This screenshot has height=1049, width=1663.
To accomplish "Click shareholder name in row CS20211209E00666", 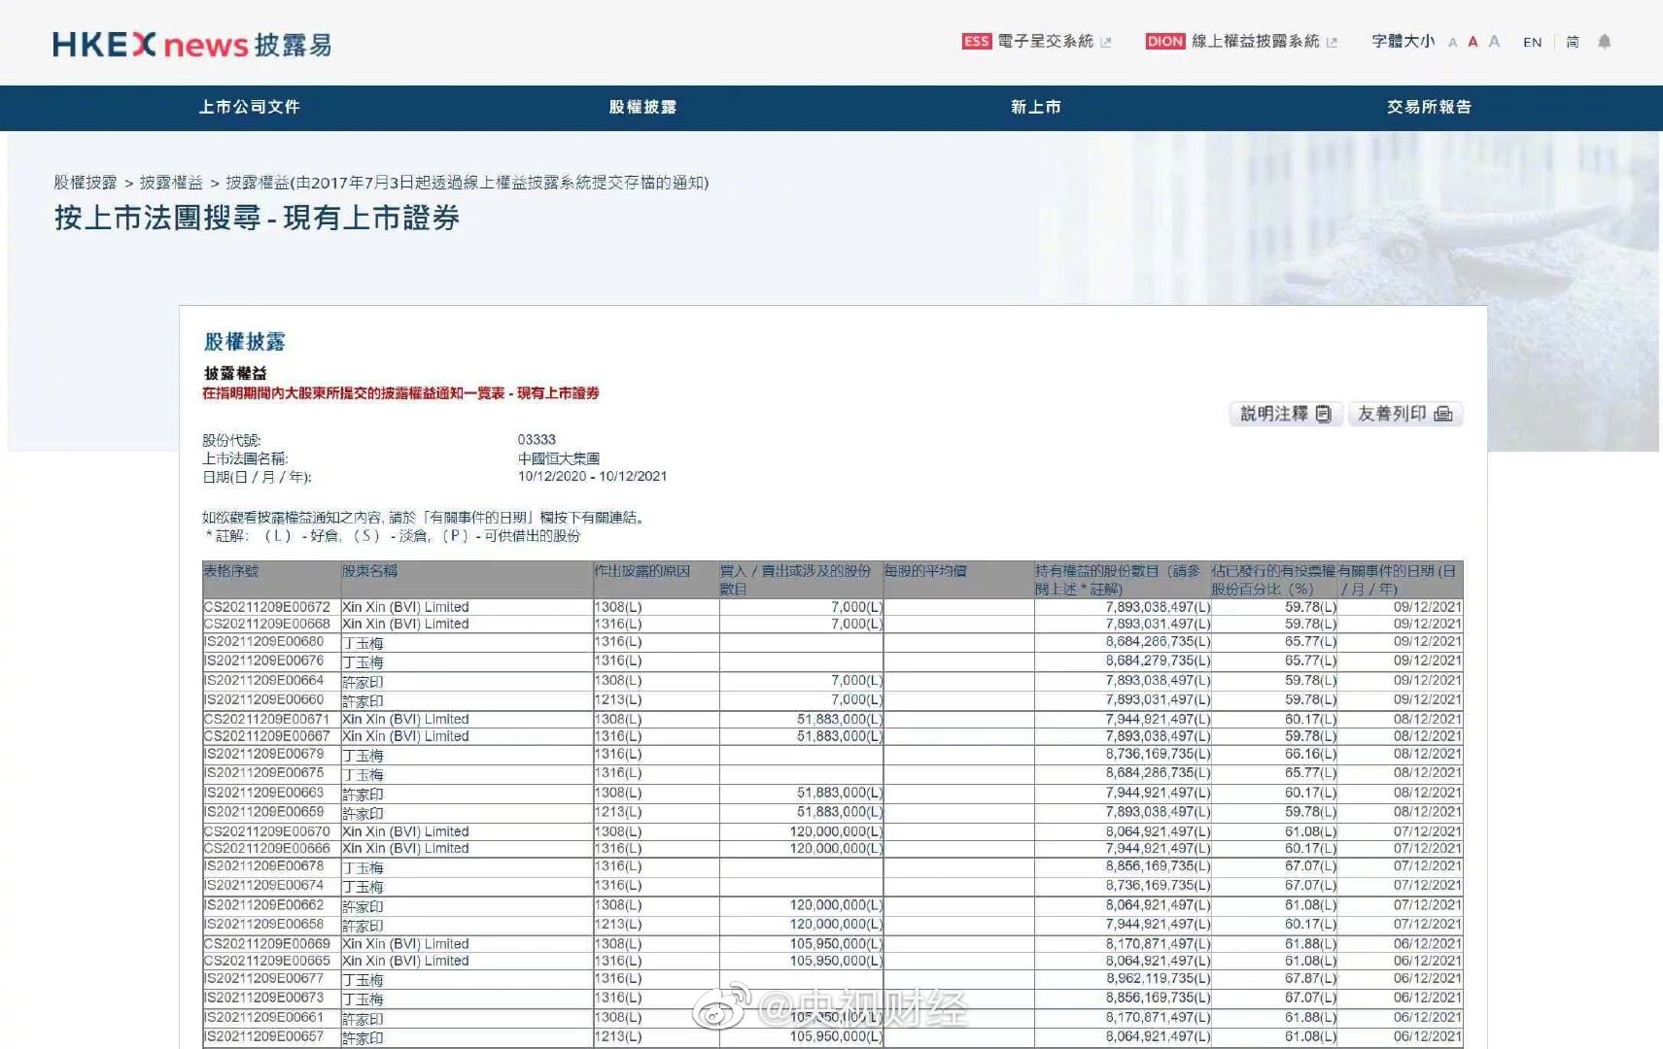I will click(x=405, y=849).
